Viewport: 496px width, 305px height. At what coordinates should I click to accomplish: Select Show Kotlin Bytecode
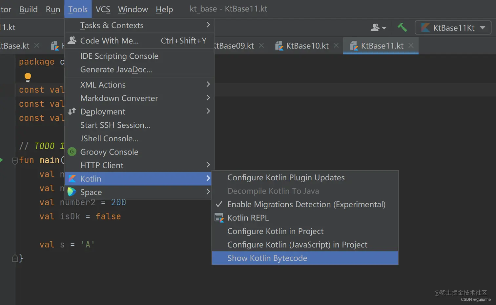point(305,258)
